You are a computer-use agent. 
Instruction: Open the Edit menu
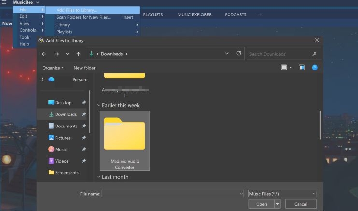click(x=29, y=16)
